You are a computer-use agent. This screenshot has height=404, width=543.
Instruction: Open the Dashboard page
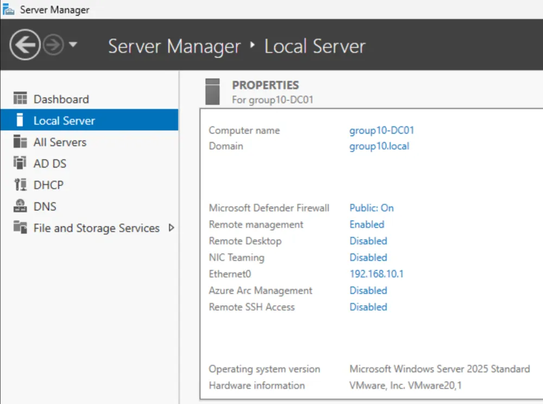click(90, 99)
